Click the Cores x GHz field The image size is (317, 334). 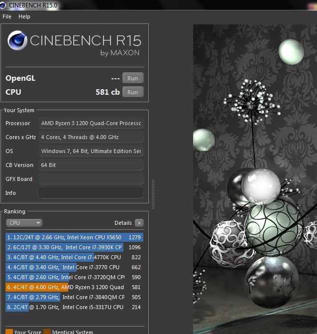[x=91, y=137]
